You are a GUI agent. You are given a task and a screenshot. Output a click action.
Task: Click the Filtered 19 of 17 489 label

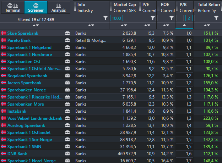pyautogui.click(x=36, y=19)
